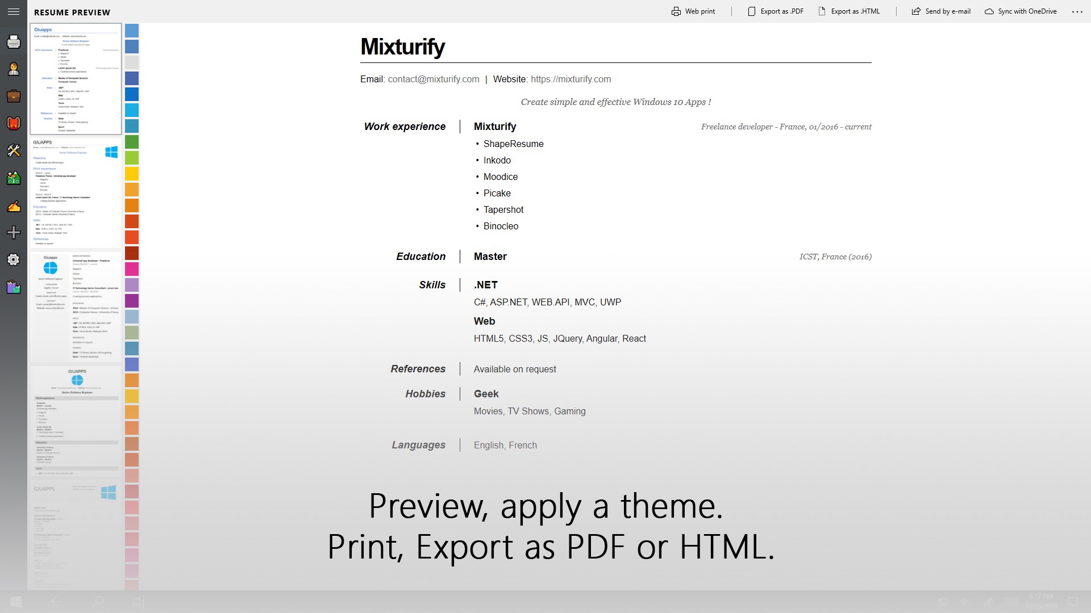Click the plus add section icon
The width and height of the screenshot is (1091, 613).
pyautogui.click(x=14, y=232)
